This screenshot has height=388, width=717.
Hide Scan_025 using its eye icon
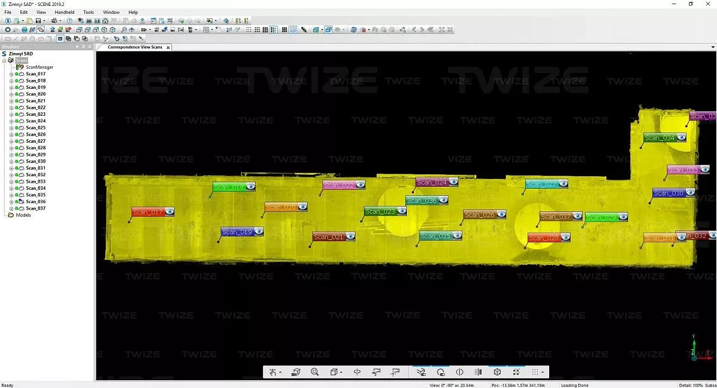tap(457, 236)
